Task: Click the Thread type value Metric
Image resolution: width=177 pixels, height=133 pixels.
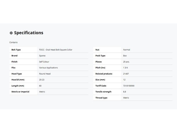Action: pos(126,98)
